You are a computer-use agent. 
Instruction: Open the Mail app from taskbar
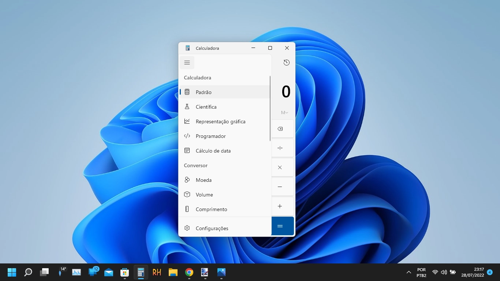tap(109, 272)
